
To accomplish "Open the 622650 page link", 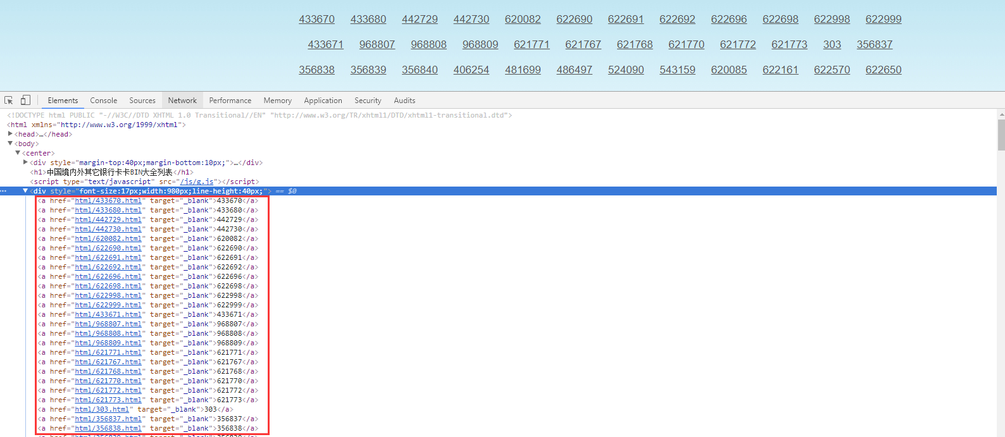I will coord(883,70).
